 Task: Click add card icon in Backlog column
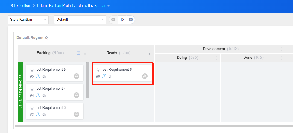tap(78, 53)
